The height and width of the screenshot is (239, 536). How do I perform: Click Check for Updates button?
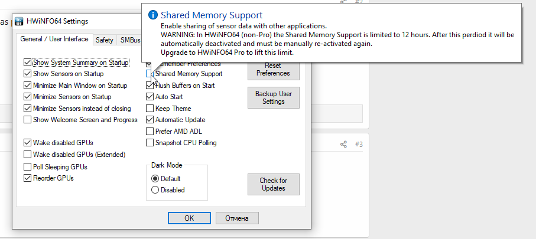click(274, 184)
